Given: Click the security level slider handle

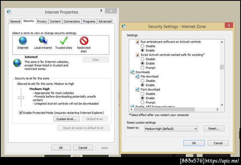Looking at the screenshot, I should click(x=21, y=98).
